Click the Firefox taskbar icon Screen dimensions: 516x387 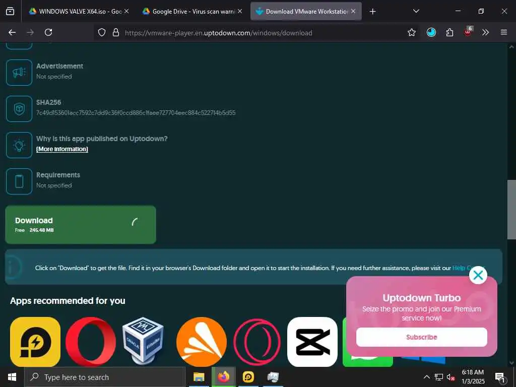click(x=223, y=377)
